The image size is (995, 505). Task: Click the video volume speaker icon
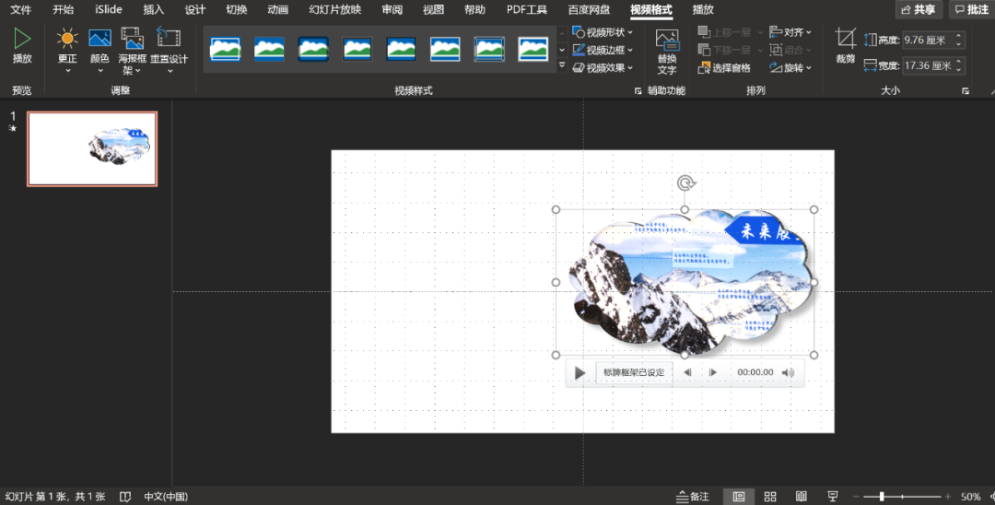788,372
